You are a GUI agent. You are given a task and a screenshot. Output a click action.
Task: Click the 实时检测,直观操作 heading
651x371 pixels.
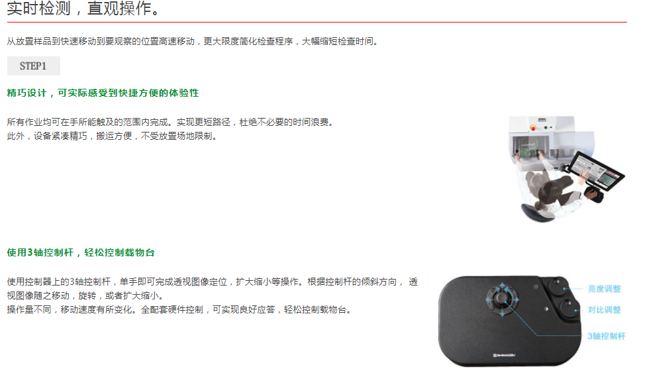(83, 9)
